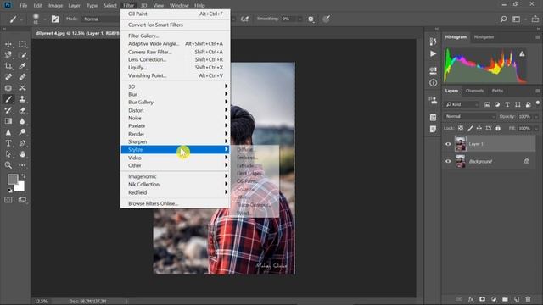Image resolution: width=543 pixels, height=305 pixels.
Task: Open the Search icon in options bar
Action: [x=503, y=19]
